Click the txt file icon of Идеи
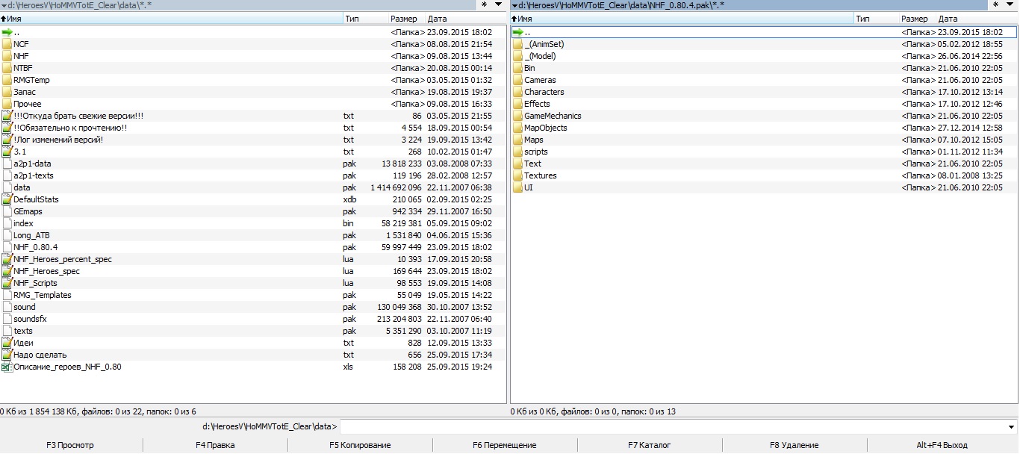Image resolution: width=1020 pixels, height=454 pixels. pos(7,343)
